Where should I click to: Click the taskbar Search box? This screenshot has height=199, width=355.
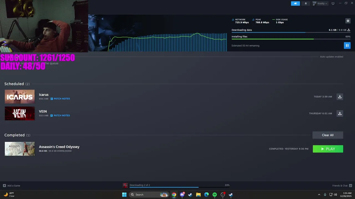pos(149,195)
